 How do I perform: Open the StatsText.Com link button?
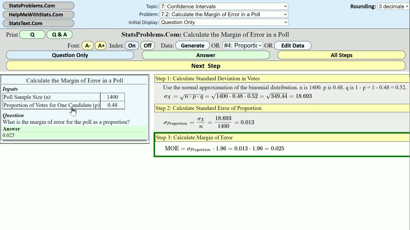click(x=38, y=23)
